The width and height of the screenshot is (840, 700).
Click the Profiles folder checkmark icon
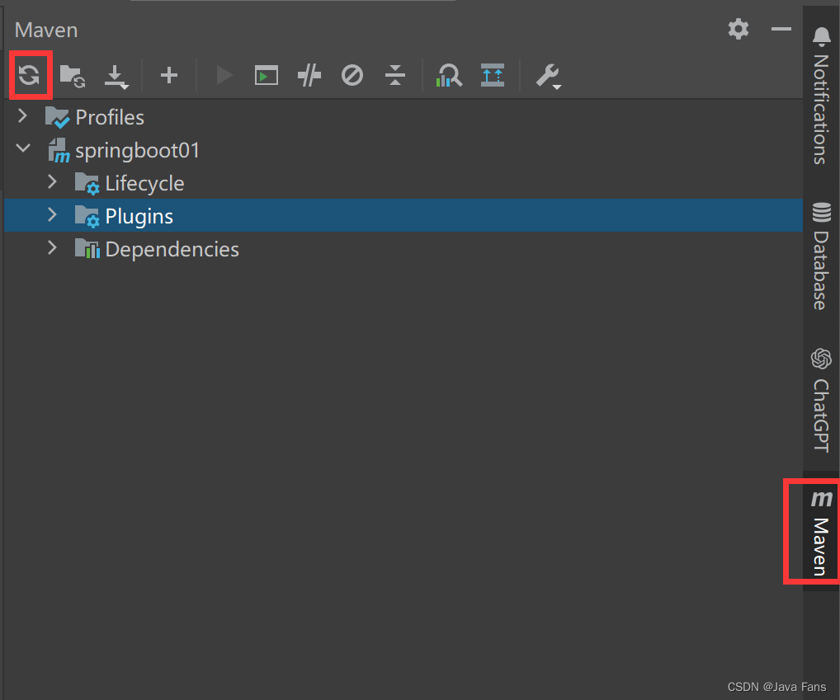pyautogui.click(x=57, y=117)
